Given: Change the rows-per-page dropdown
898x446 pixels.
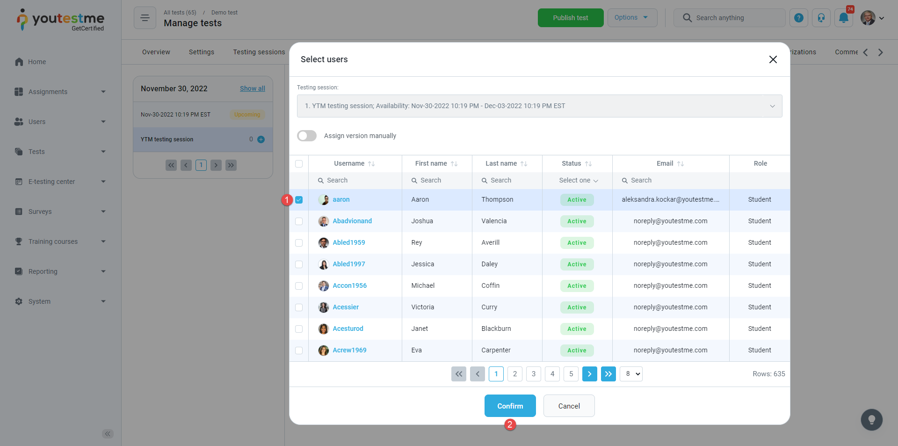Looking at the screenshot, I should pyautogui.click(x=631, y=374).
